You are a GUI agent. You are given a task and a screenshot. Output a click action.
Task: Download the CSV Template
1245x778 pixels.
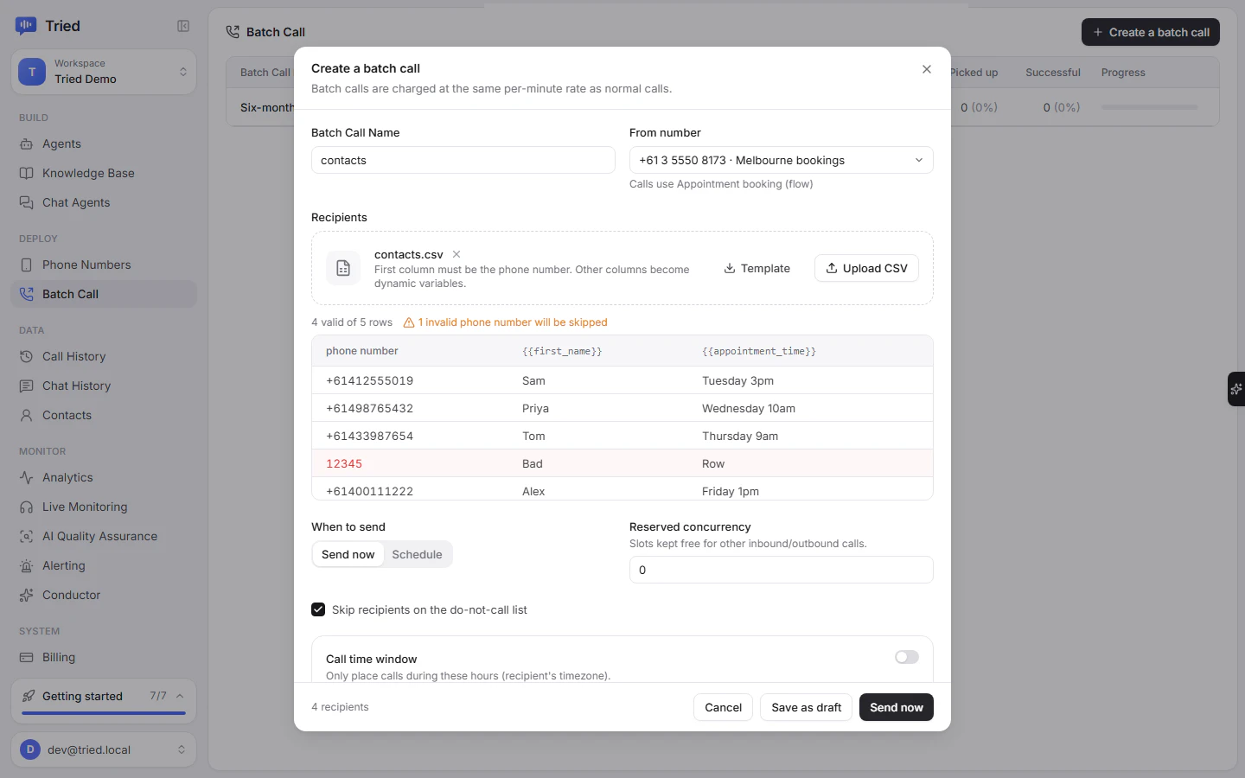coord(757,269)
